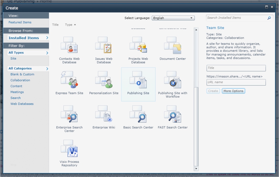Pick the Projects Web Database icon
The image size is (279, 177).
coord(138,46)
